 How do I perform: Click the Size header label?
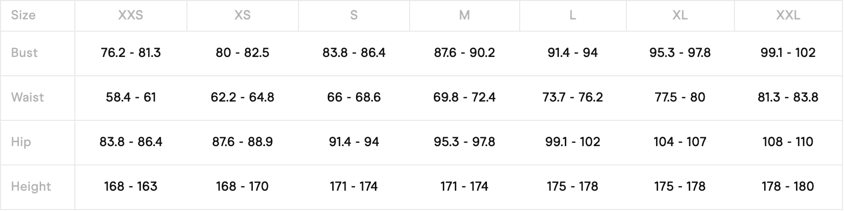[23, 15]
